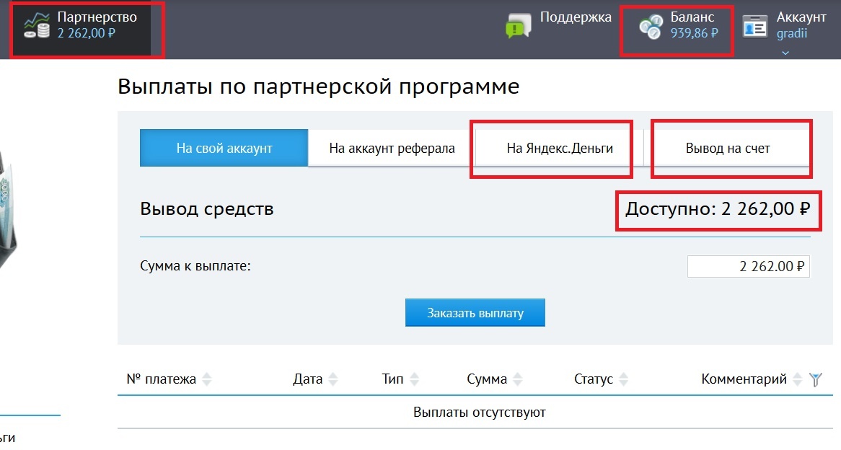
Task: Sort by Сумма column arrows
Action: tap(518, 379)
